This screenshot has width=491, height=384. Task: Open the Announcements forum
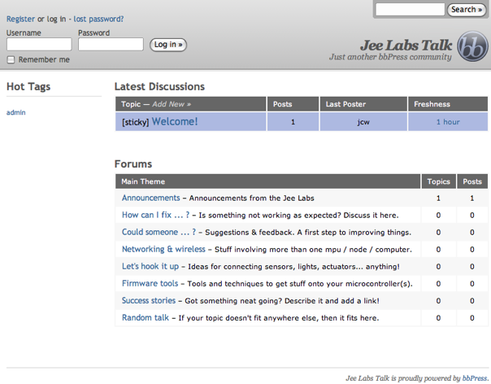[x=151, y=199]
